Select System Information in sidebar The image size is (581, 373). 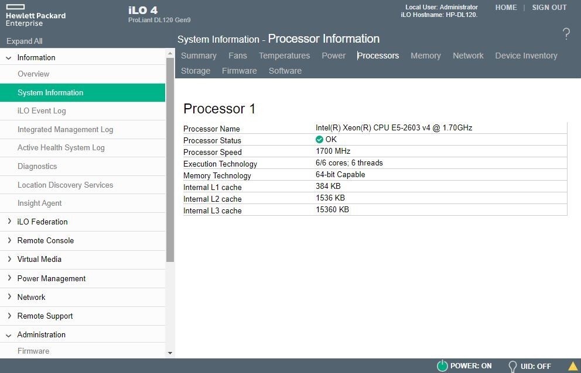tap(82, 92)
